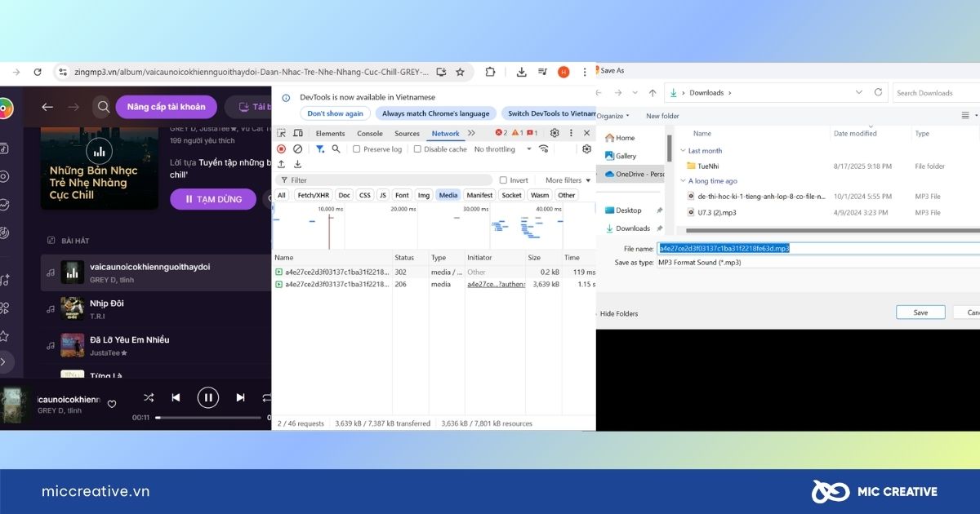Skip to next track in player
Image resolution: width=980 pixels, height=514 pixels.
click(x=240, y=397)
